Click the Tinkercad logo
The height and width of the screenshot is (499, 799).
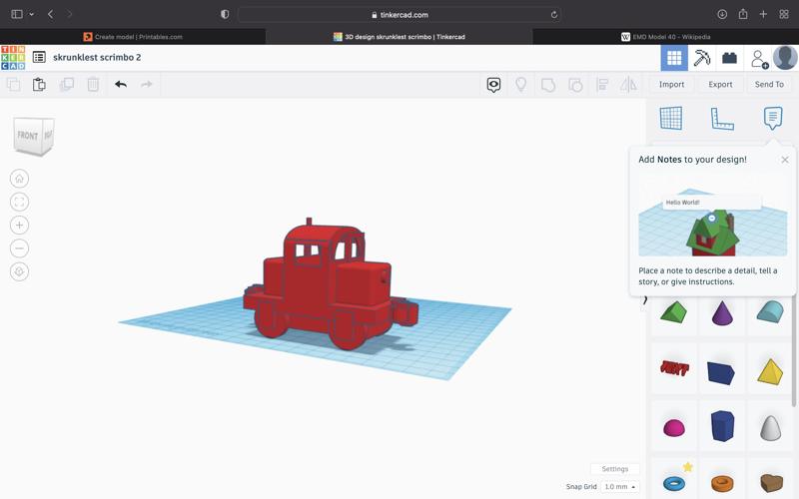click(13, 58)
